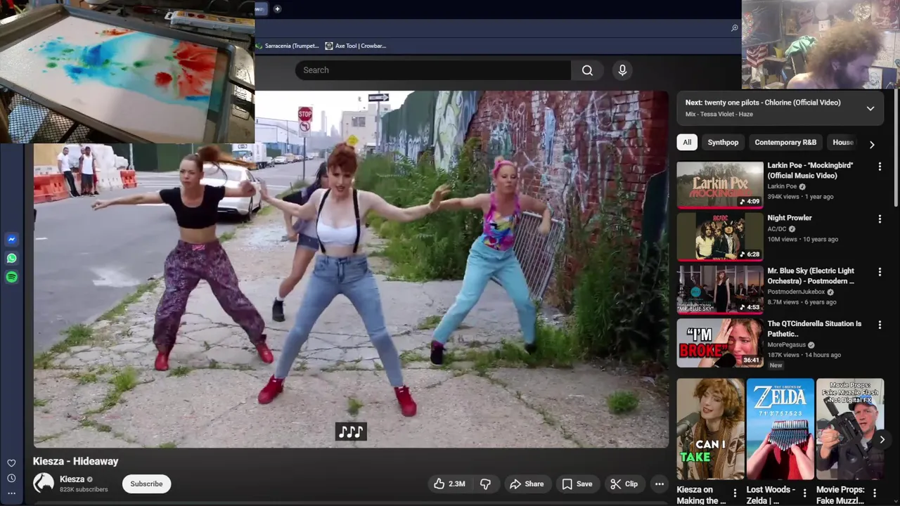Open options menu for Movie Props short
Viewport: 900px width, 506px height.
875,493
